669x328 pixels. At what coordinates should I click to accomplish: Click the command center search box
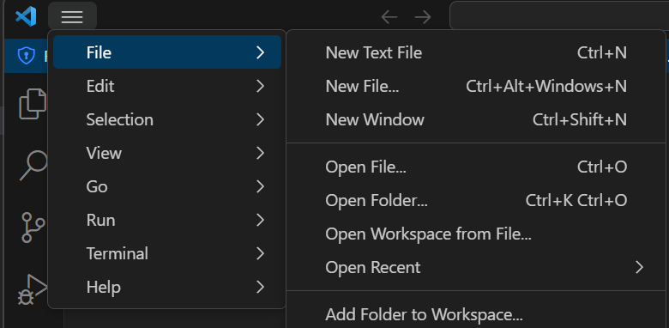click(559, 16)
